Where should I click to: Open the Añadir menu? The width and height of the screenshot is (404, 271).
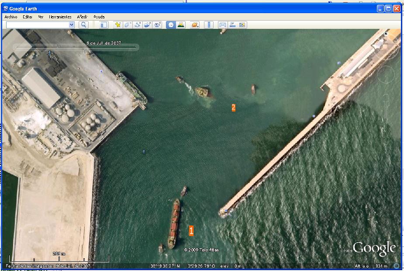[x=83, y=17]
